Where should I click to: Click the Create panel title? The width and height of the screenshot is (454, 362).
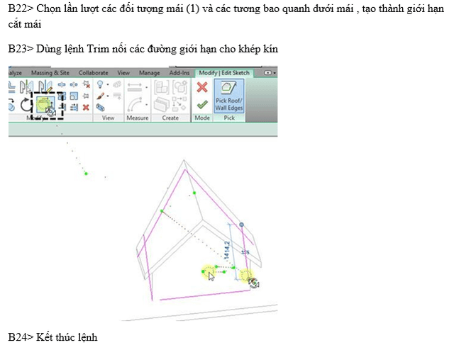[x=170, y=118]
